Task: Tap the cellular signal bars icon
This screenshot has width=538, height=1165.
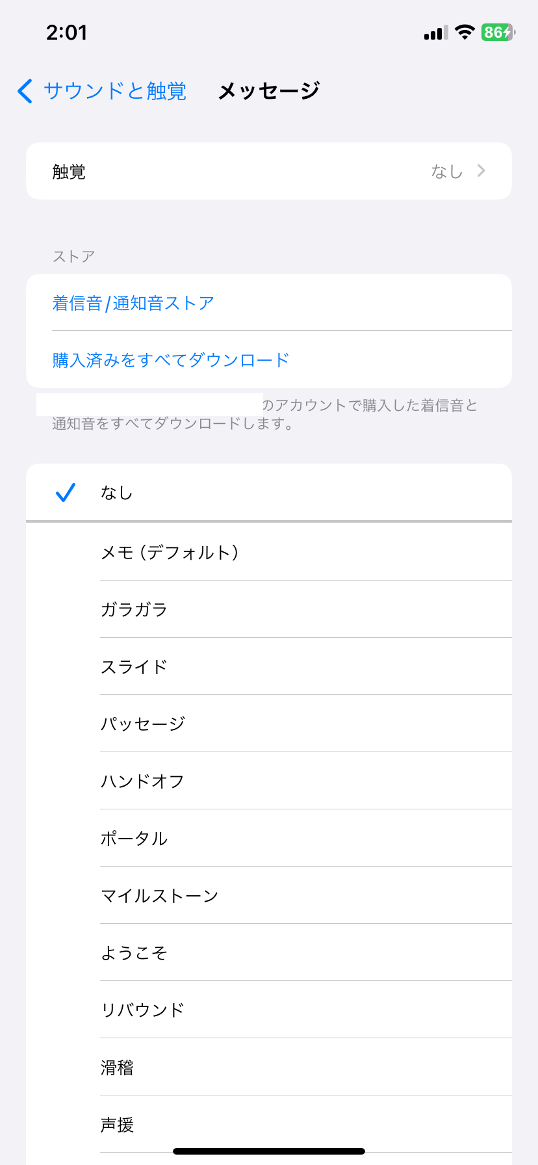Action: [x=436, y=33]
